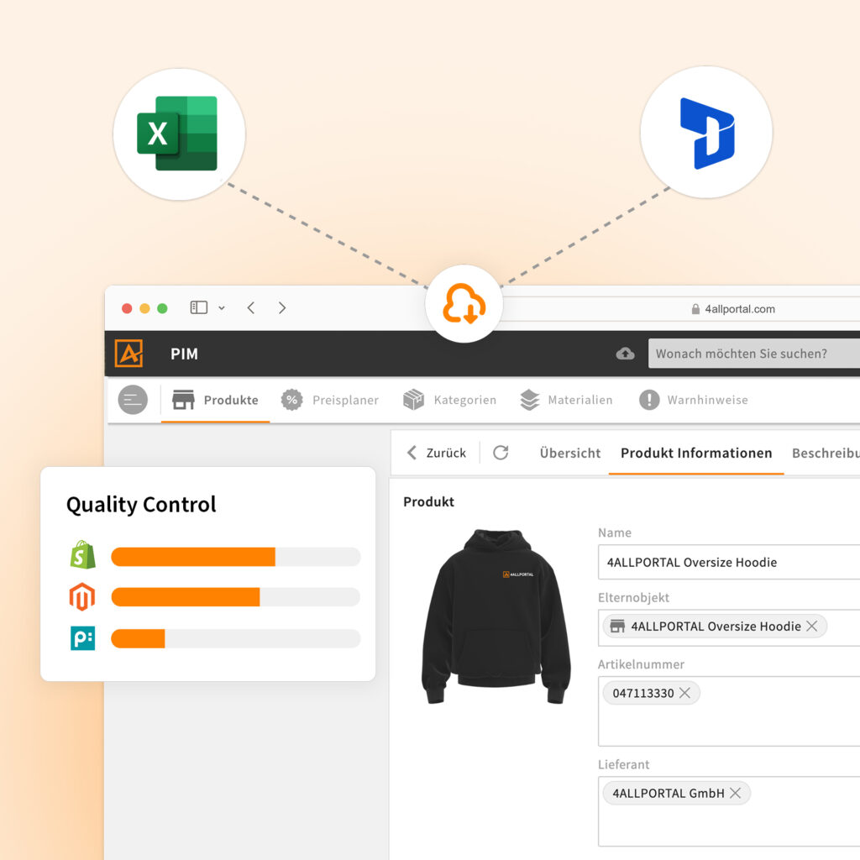Image resolution: width=860 pixels, height=860 pixels.
Task: Open the browser sidebar dropdown chevron
Action: pyautogui.click(x=222, y=308)
